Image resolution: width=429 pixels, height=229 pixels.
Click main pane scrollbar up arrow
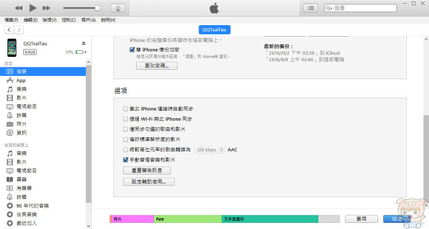coord(427,40)
